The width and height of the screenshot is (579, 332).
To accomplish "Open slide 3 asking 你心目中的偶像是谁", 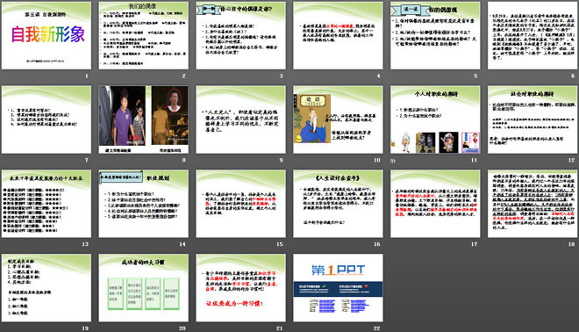I will (240, 35).
